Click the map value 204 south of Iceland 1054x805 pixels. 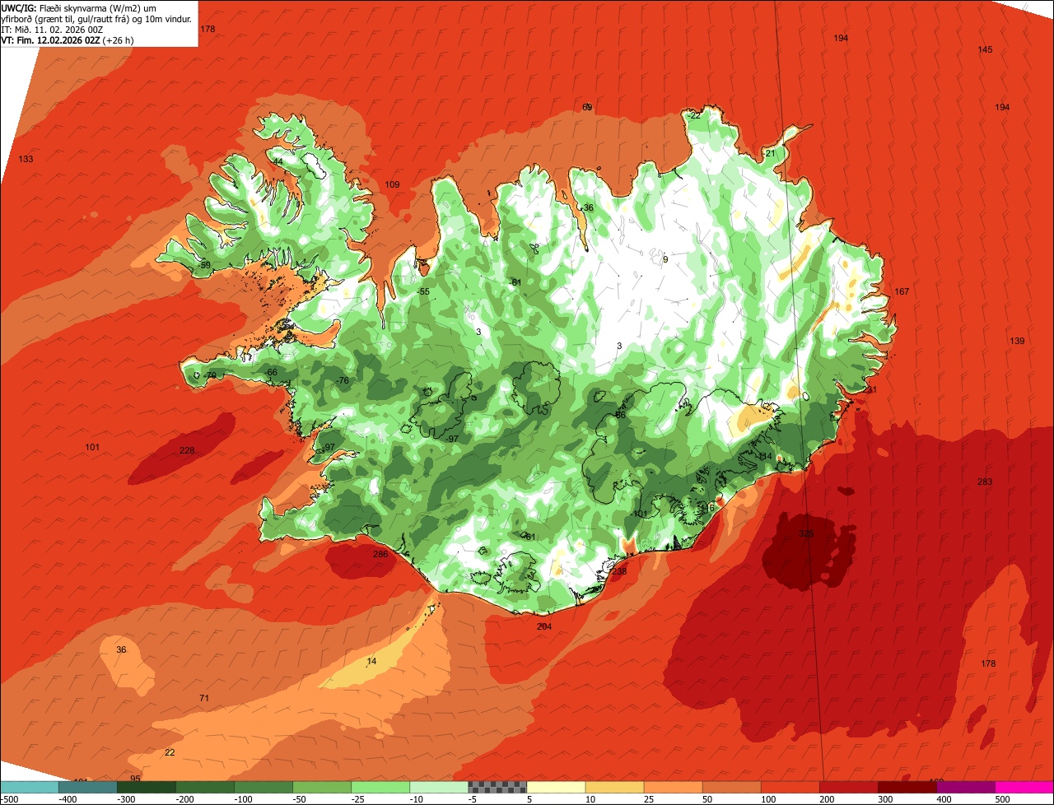[x=544, y=626]
